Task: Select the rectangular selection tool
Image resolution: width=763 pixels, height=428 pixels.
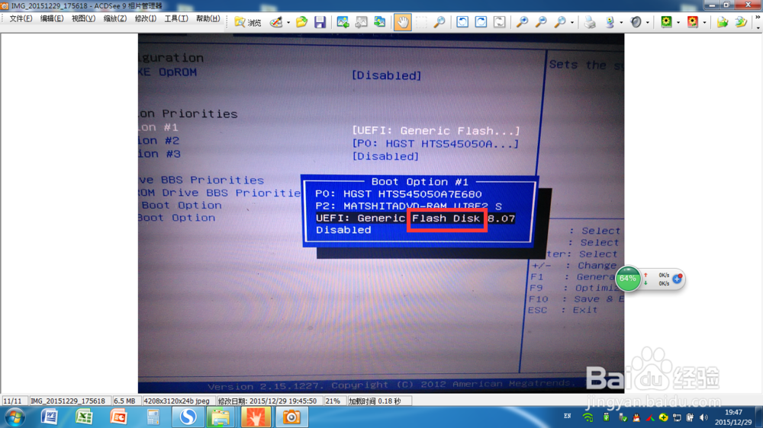Action: [421, 22]
